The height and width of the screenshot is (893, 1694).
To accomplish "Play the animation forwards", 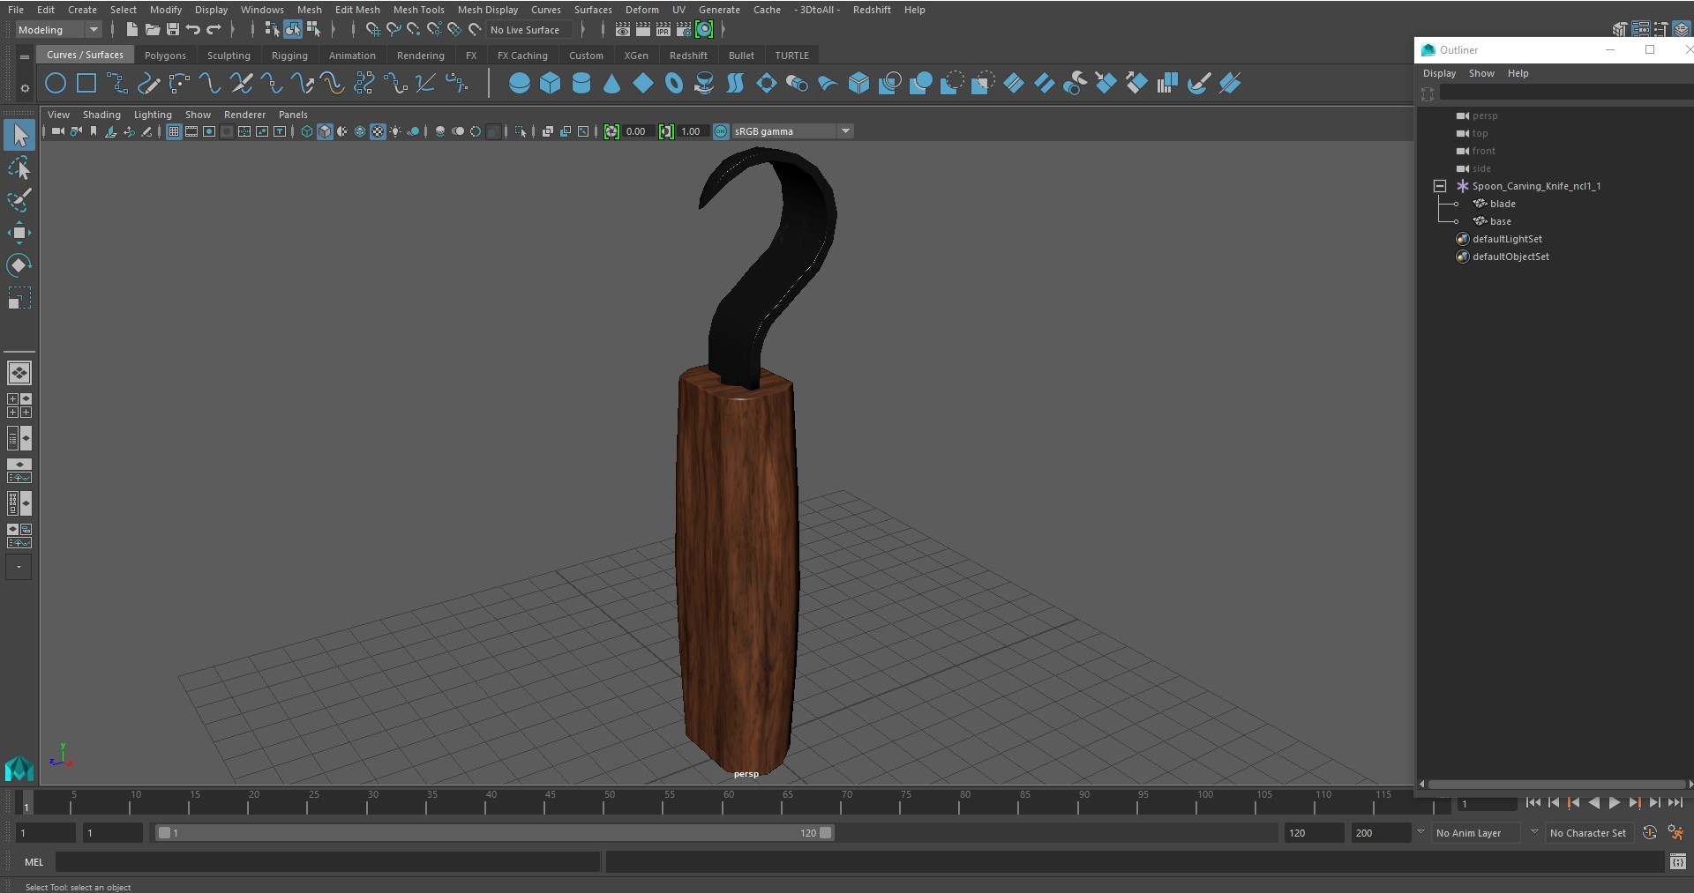I will click(1614, 802).
